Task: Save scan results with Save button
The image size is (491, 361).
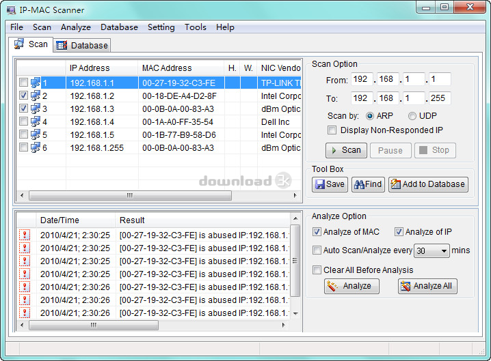Action: 330,184
